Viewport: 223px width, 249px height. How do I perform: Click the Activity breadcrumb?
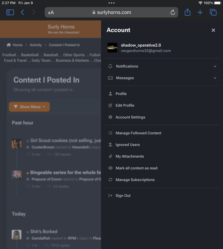tap(36, 45)
